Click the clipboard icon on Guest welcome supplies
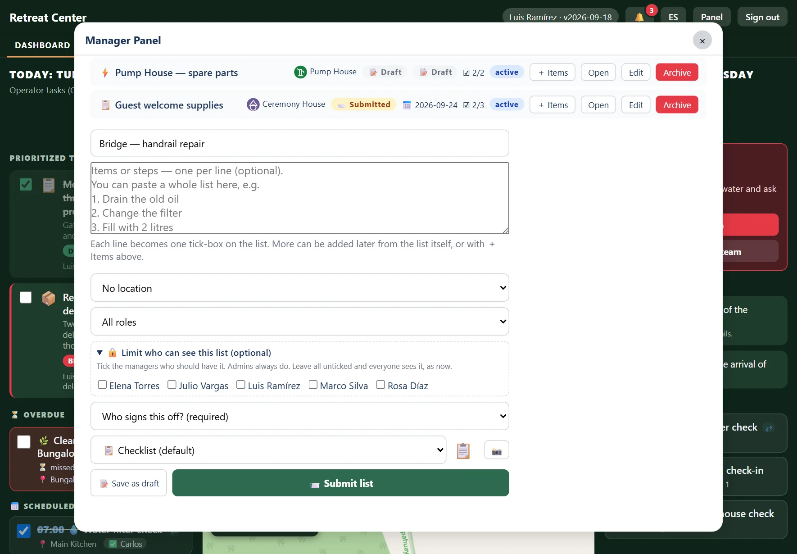This screenshot has width=797, height=554. click(x=105, y=105)
